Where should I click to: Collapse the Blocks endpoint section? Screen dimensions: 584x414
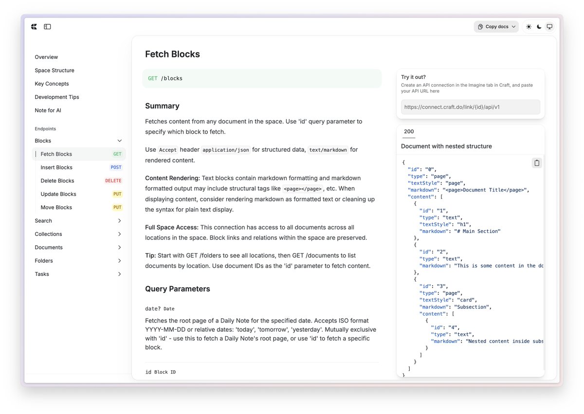pos(120,141)
